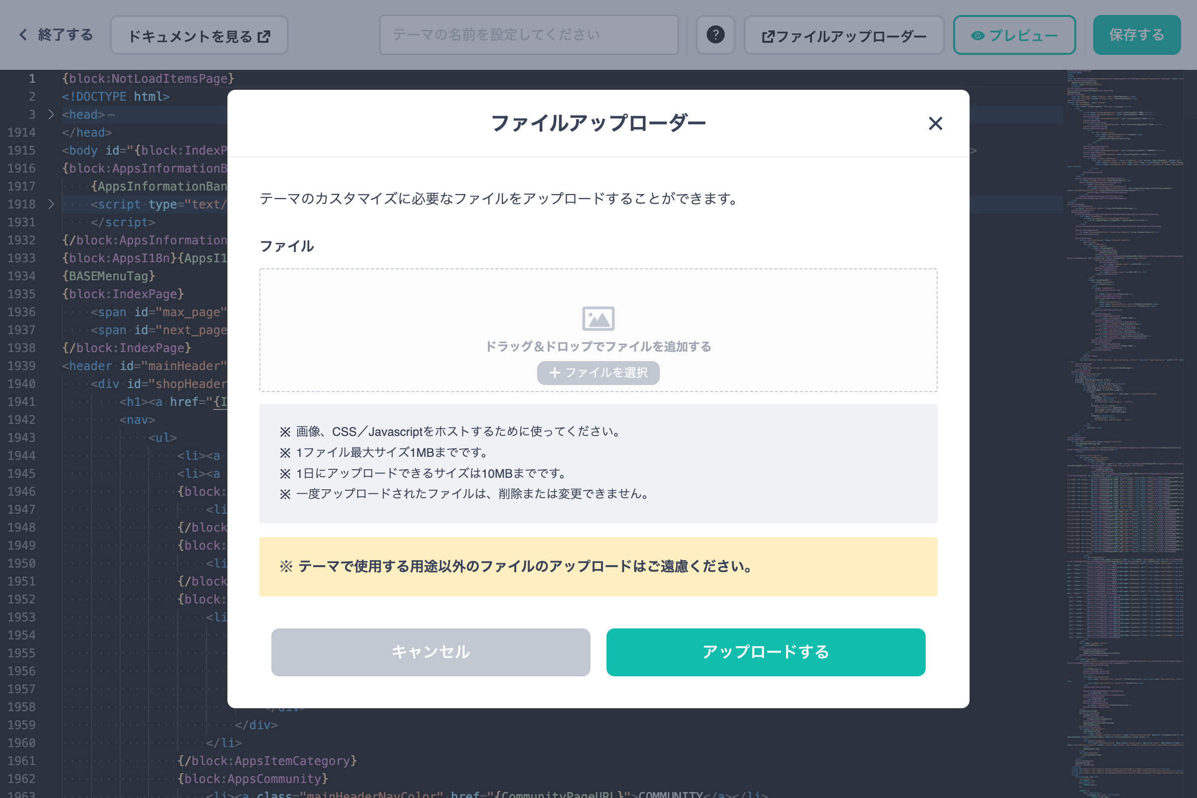Click the back chevron beside 終了する
The image size is (1197, 798).
point(23,34)
